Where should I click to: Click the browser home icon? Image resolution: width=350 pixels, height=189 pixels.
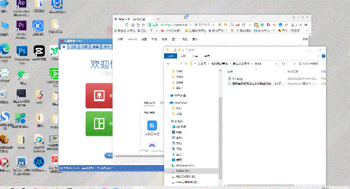[x=133, y=25]
